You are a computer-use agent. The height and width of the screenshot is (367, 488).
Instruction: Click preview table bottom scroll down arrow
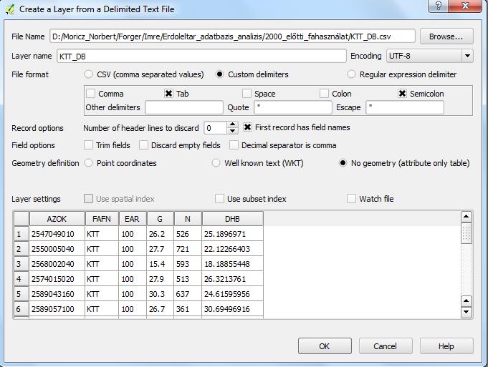(x=467, y=312)
